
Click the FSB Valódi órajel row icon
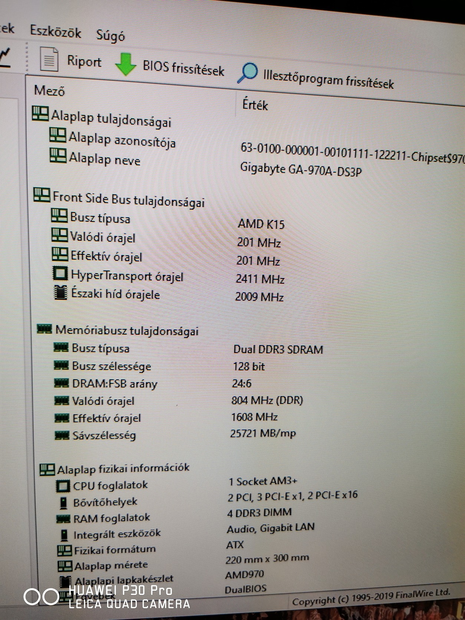pos(59,235)
